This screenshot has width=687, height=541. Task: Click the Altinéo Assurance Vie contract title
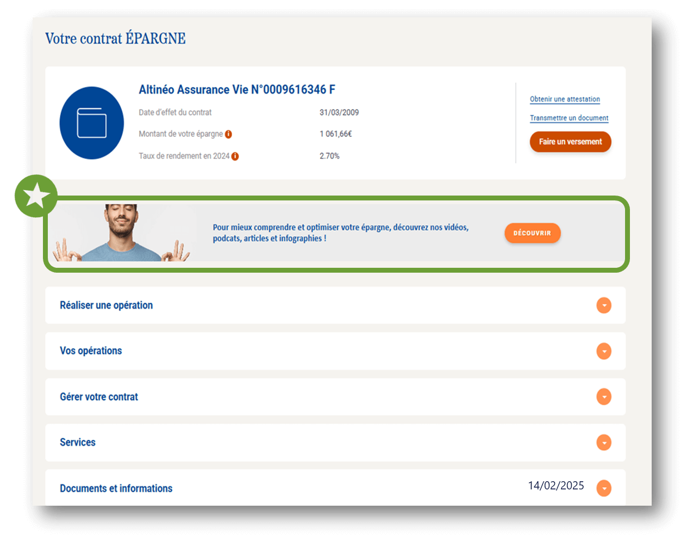237,90
